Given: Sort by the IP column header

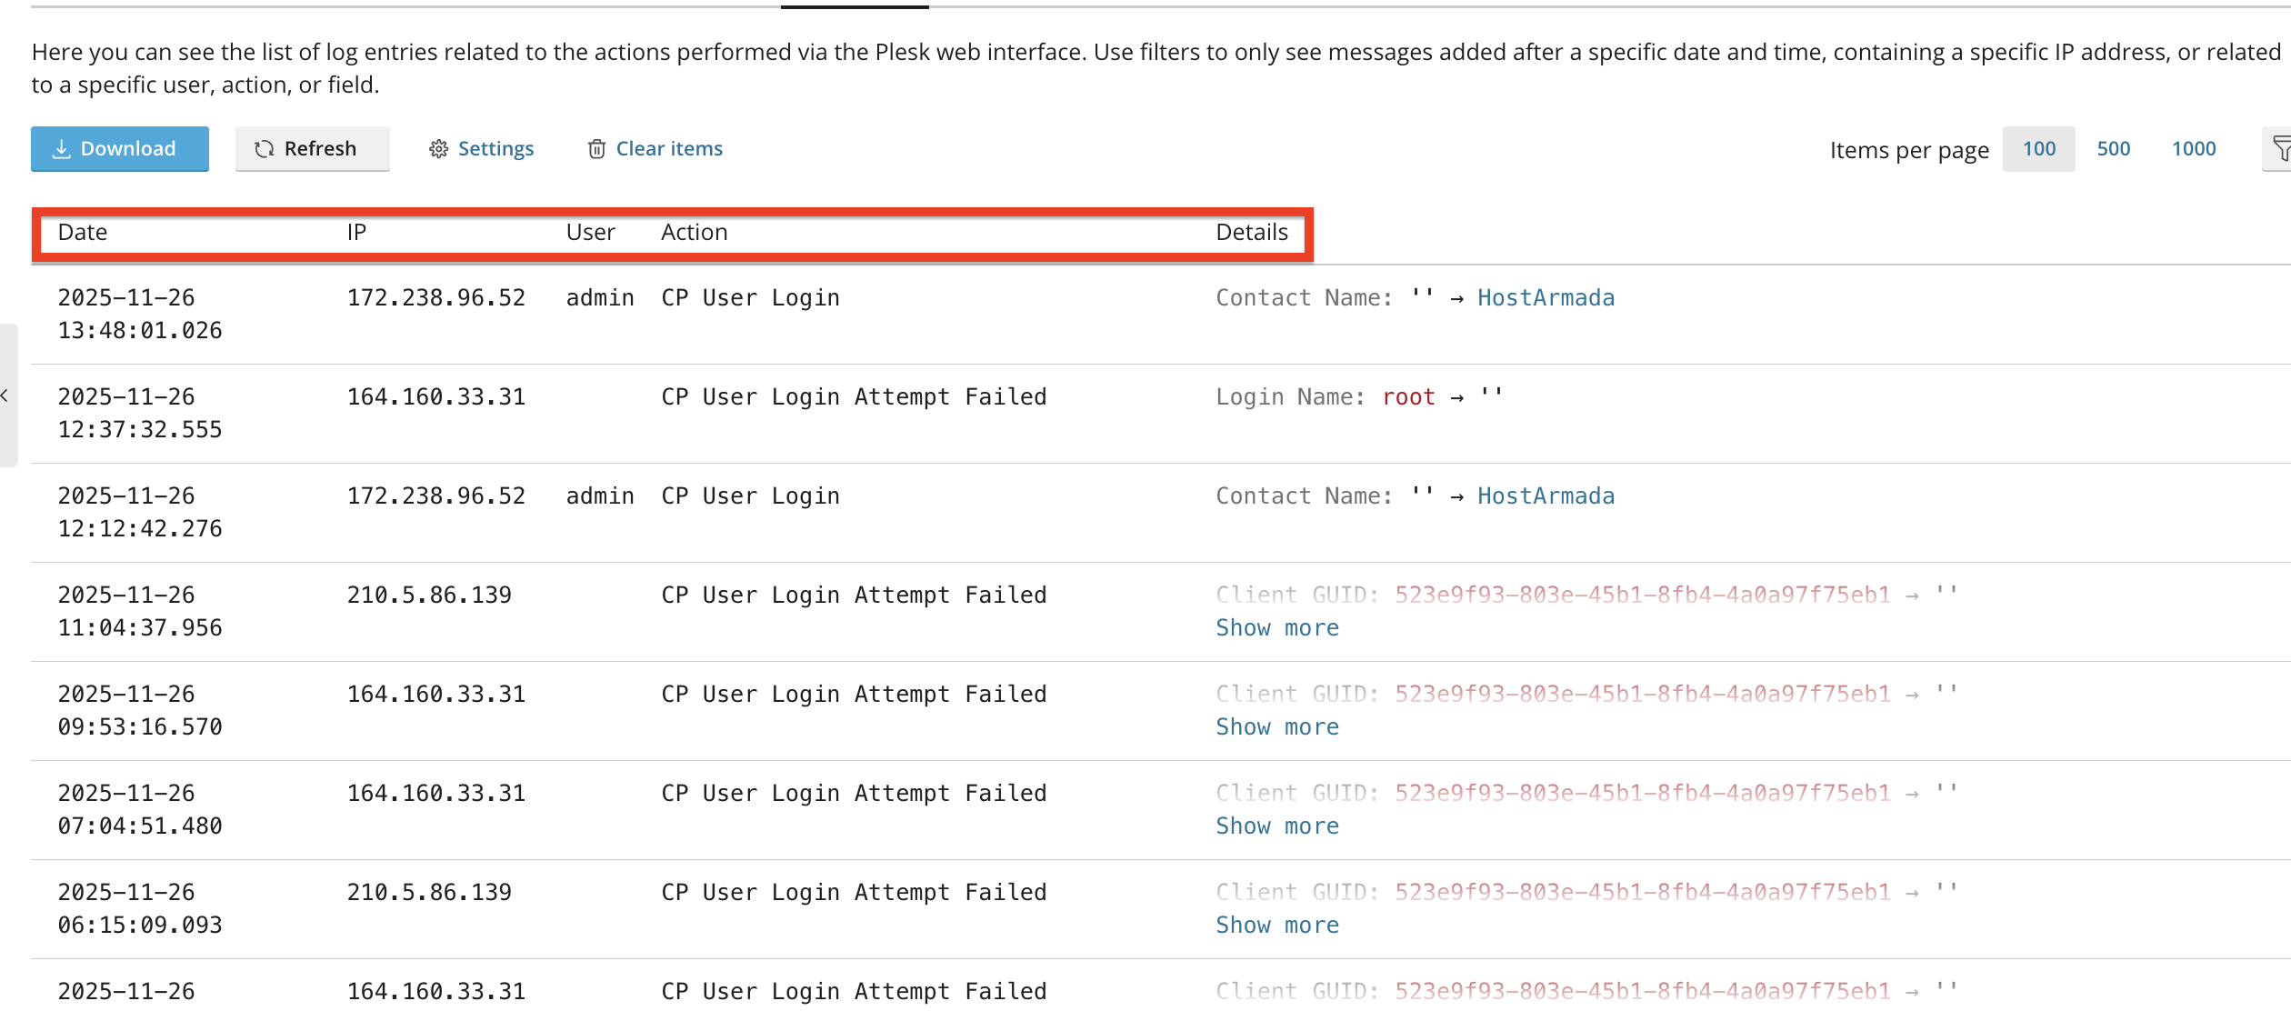Looking at the screenshot, I should 356,233.
